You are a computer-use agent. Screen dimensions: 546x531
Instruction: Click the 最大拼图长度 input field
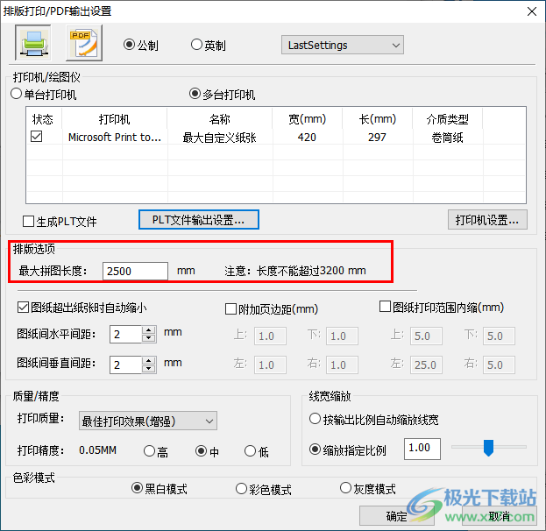tap(135, 271)
